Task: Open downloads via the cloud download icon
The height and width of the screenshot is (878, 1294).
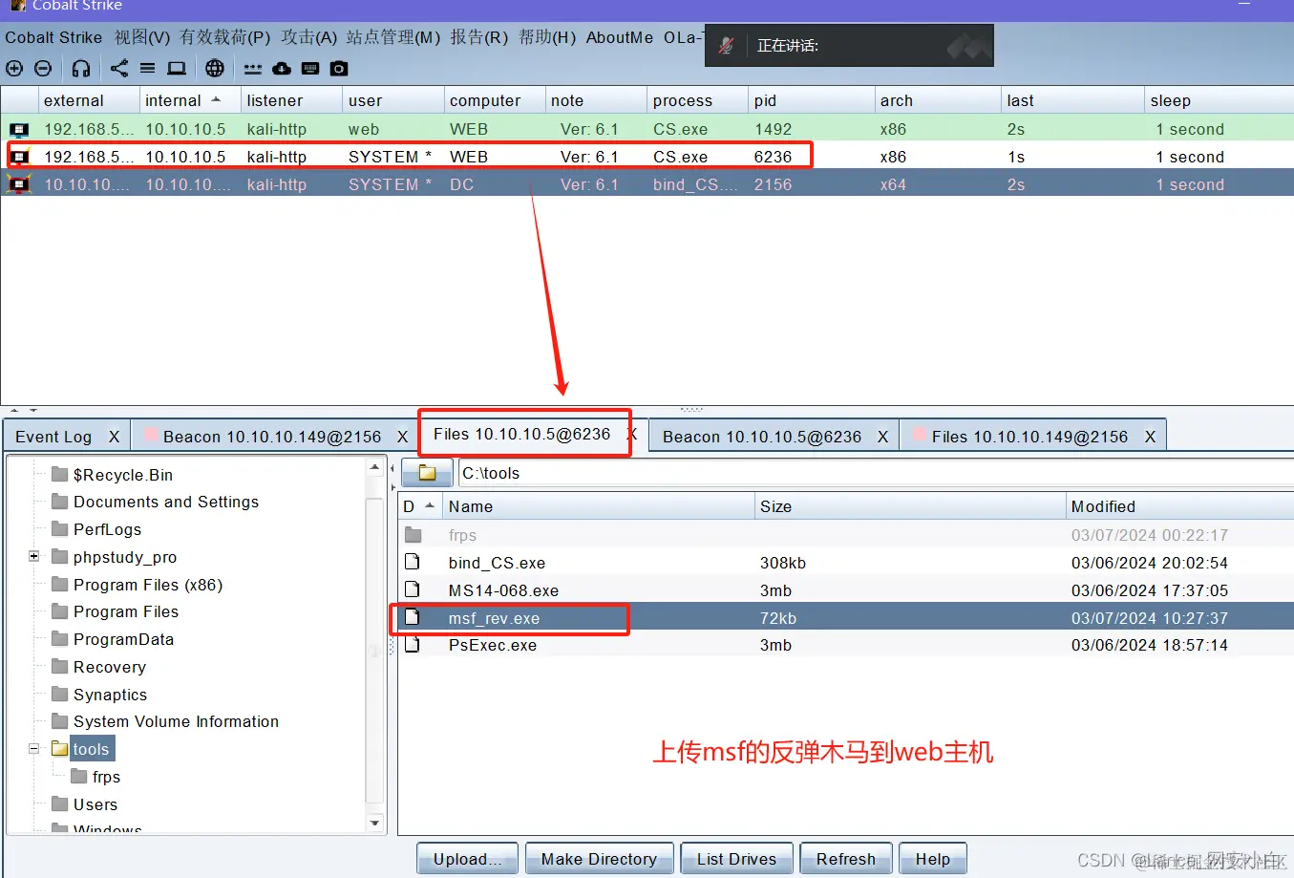Action: coord(282,68)
